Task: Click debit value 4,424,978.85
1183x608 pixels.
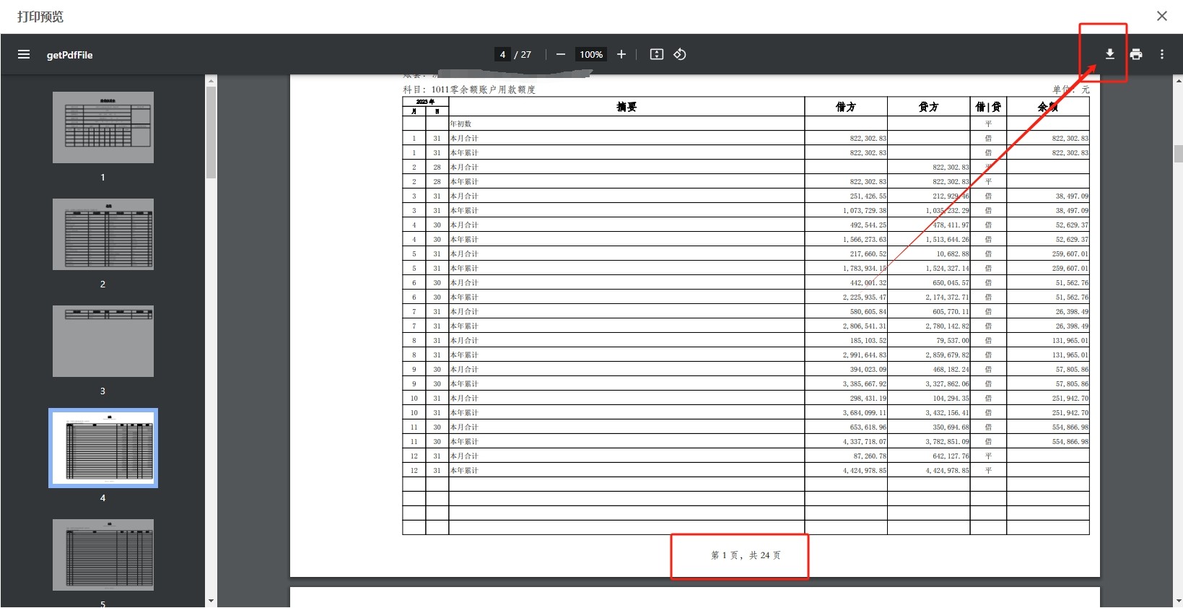Action: coord(865,470)
